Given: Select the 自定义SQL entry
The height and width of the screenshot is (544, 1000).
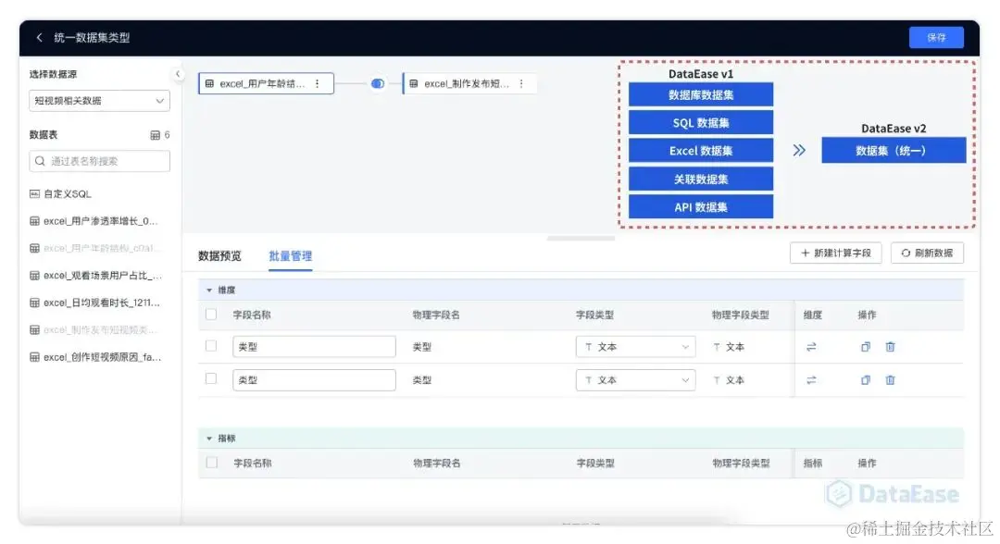Looking at the screenshot, I should click(x=60, y=193).
